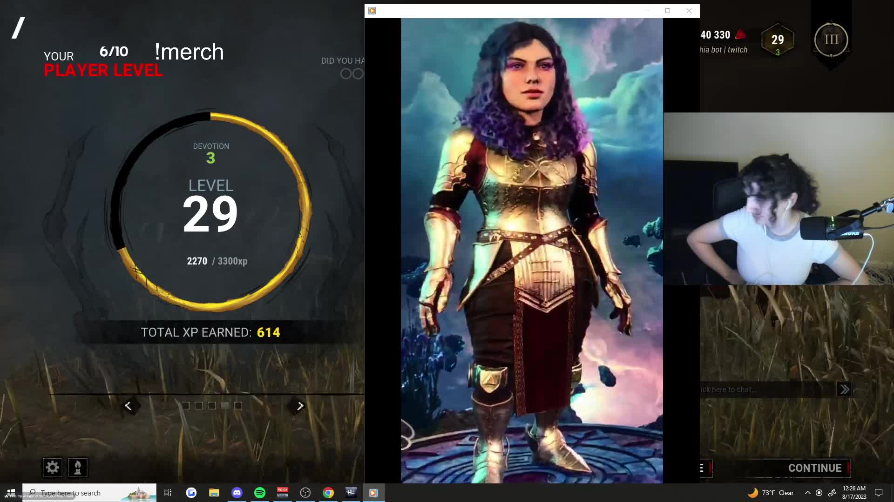Image resolution: width=894 pixels, height=502 pixels.
Task: Click the video player window title icon
Action: tap(372, 11)
